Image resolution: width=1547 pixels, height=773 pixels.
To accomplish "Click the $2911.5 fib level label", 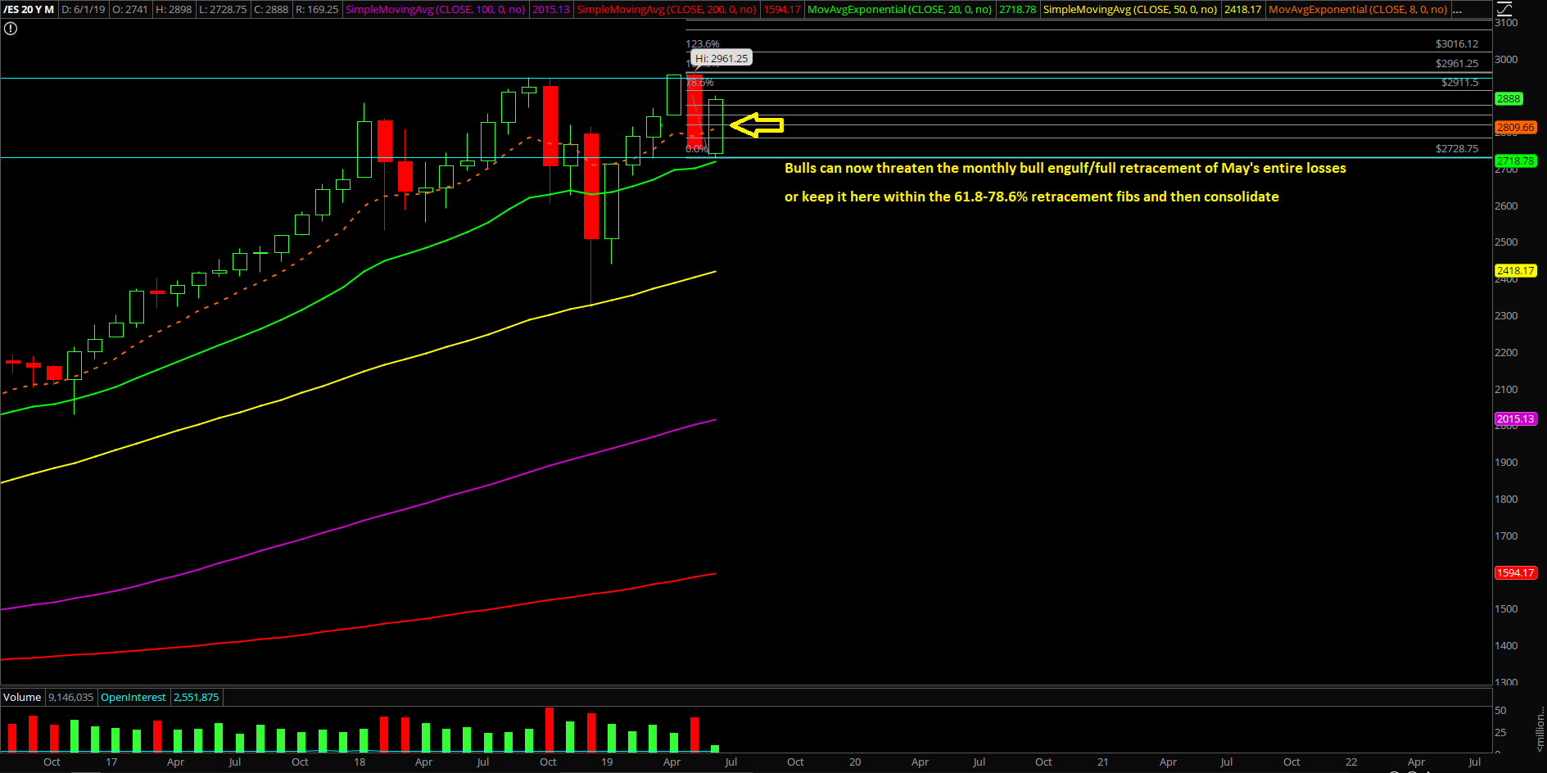I will (1460, 82).
